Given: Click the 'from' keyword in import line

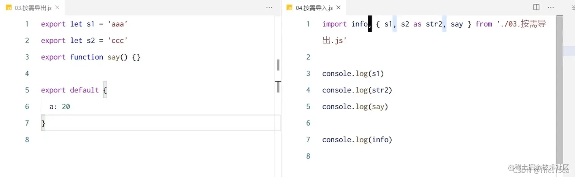Looking at the screenshot, I should pyautogui.click(x=484, y=24).
